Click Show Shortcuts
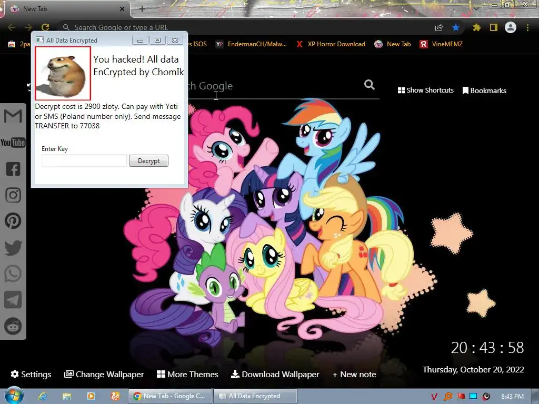 pos(425,90)
